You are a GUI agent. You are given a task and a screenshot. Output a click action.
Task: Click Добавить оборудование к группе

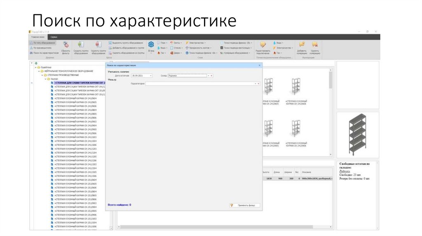pos(126,48)
